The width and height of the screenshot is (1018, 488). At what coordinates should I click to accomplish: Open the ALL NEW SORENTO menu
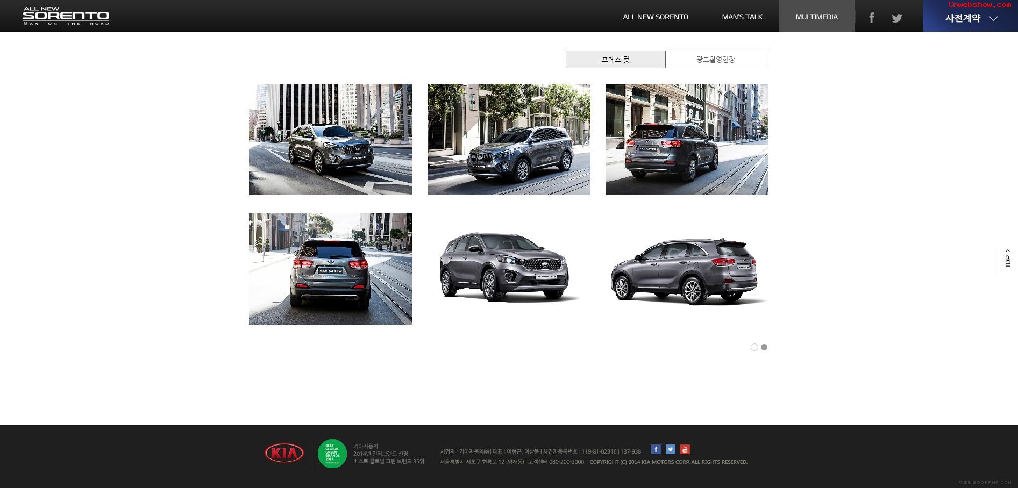[x=656, y=17]
